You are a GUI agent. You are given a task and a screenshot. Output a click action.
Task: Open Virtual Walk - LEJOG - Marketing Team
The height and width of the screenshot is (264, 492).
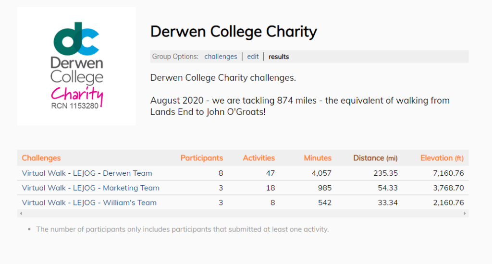point(90,188)
